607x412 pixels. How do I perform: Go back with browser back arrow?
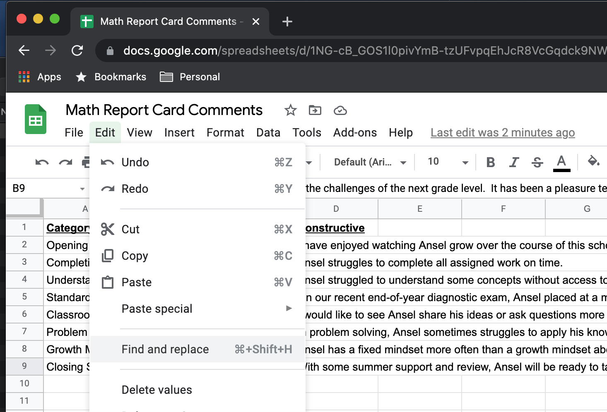pos(24,50)
